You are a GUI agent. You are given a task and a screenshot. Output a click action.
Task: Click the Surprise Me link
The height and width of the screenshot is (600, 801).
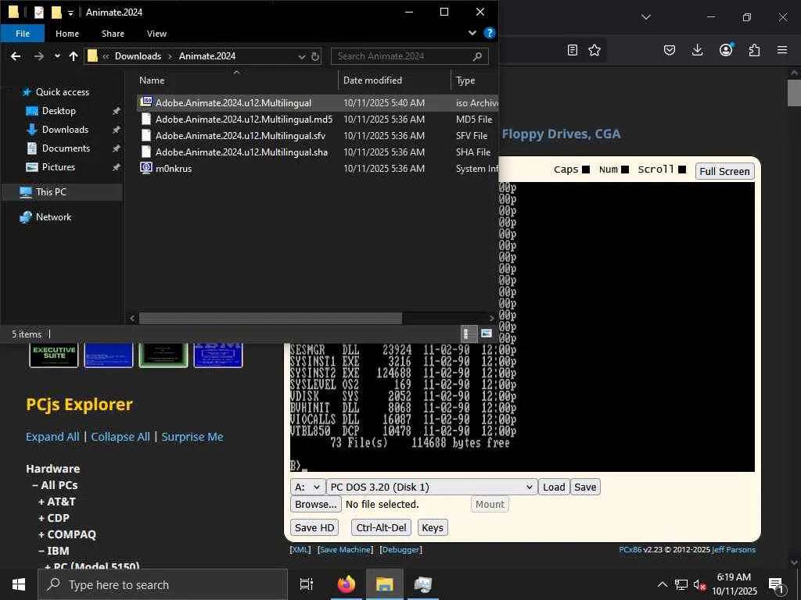(x=192, y=437)
